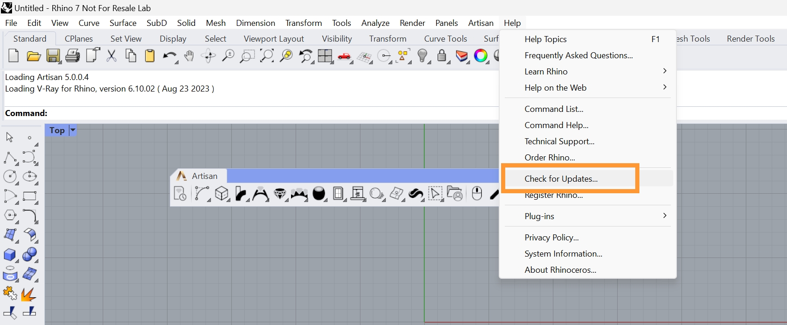Click the Save file icon
The image size is (787, 325).
pyautogui.click(x=53, y=56)
